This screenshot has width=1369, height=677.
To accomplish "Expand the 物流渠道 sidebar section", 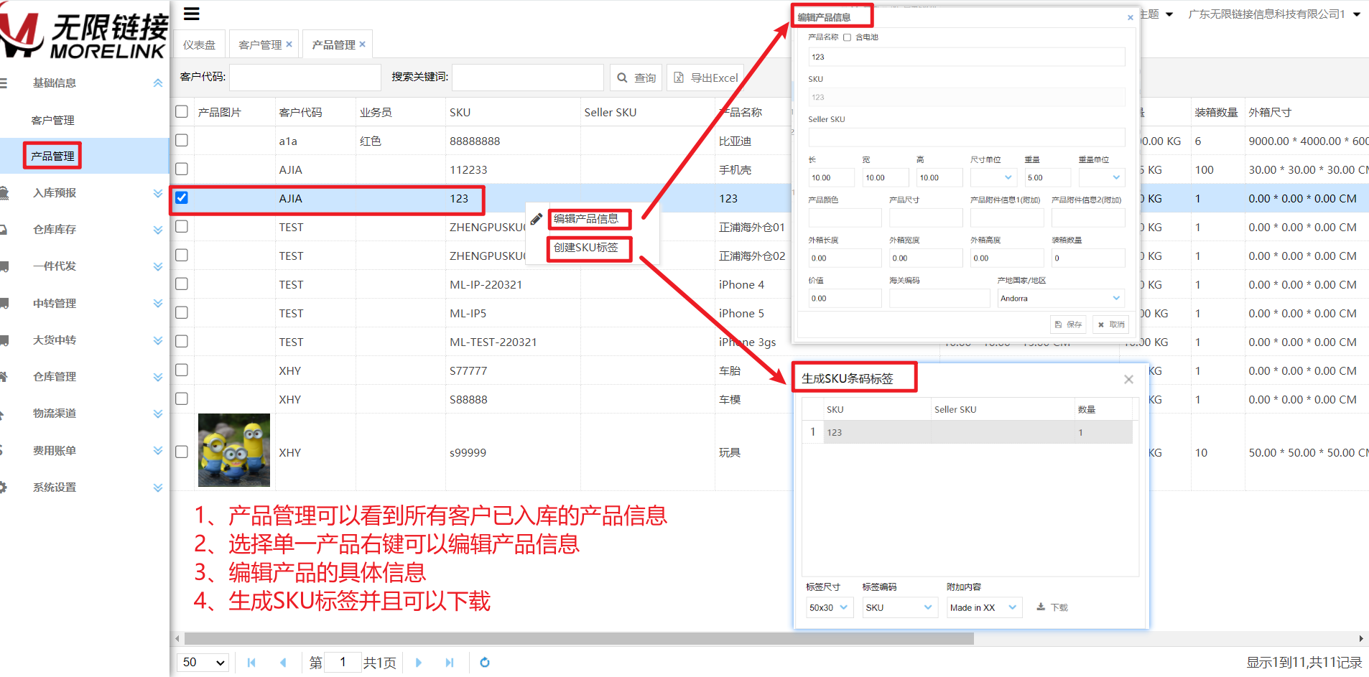I will [x=158, y=414].
